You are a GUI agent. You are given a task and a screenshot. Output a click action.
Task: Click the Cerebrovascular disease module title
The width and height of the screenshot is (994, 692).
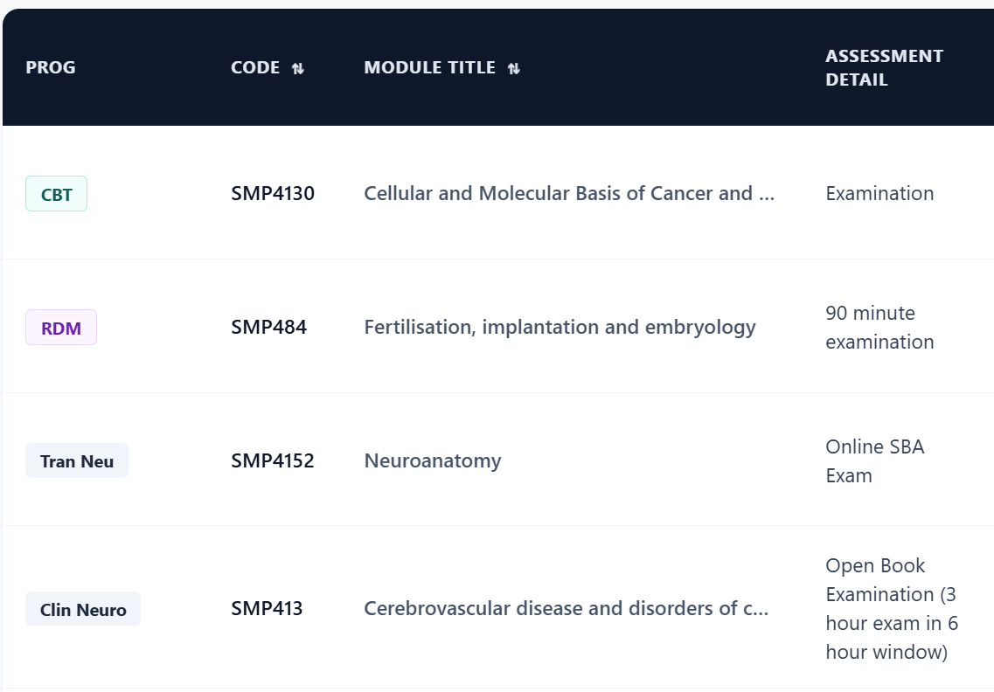pyautogui.click(x=567, y=608)
